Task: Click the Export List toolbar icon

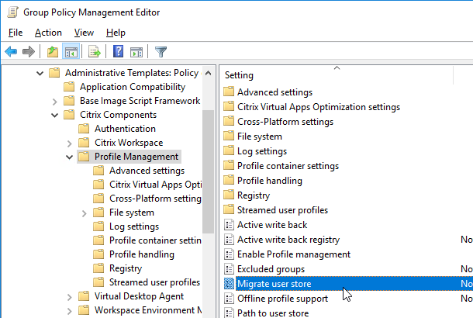Action: click(x=94, y=52)
